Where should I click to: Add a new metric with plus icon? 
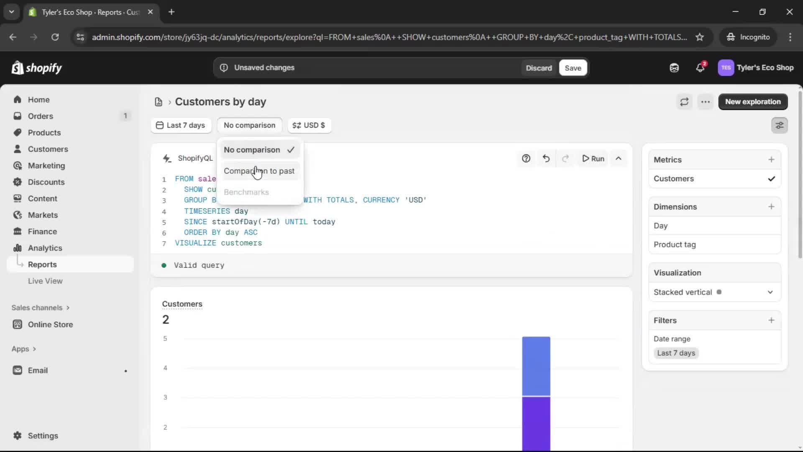point(771,159)
